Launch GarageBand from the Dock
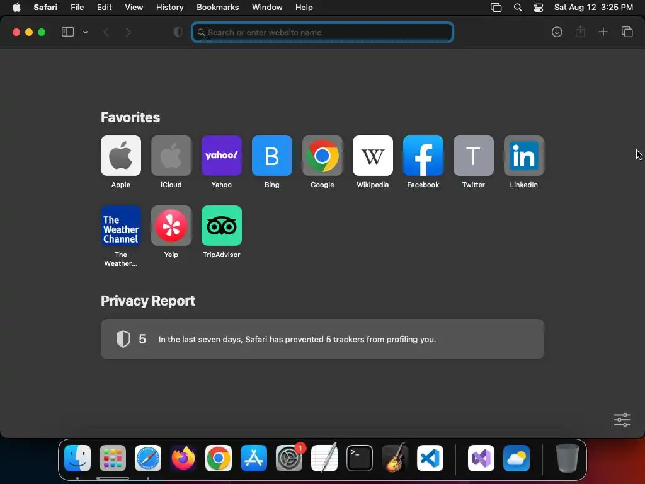645x484 pixels. (x=395, y=458)
